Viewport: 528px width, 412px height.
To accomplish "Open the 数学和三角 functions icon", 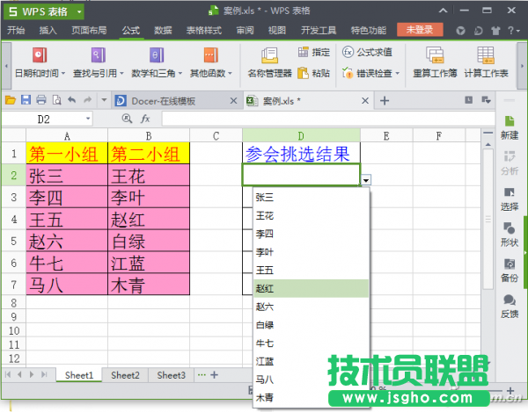I will [152, 61].
